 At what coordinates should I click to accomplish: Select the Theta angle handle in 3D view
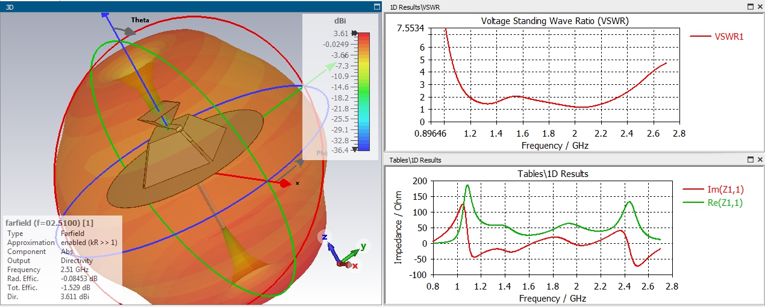(130, 31)
